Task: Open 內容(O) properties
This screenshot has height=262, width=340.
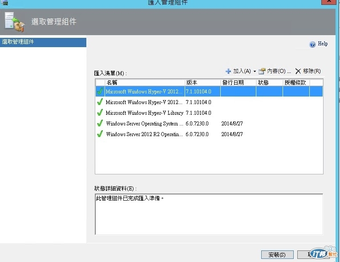Action: pos(279,71)
